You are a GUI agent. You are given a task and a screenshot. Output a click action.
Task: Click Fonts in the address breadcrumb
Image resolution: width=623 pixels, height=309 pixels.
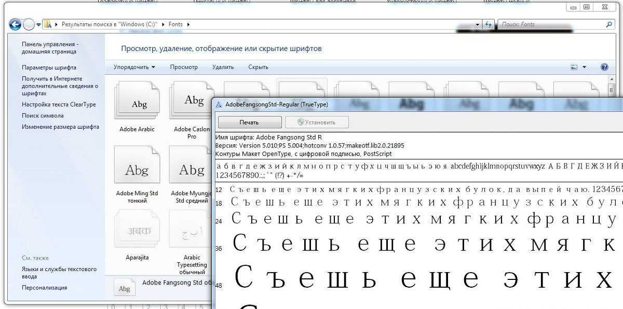pos(175,24)
